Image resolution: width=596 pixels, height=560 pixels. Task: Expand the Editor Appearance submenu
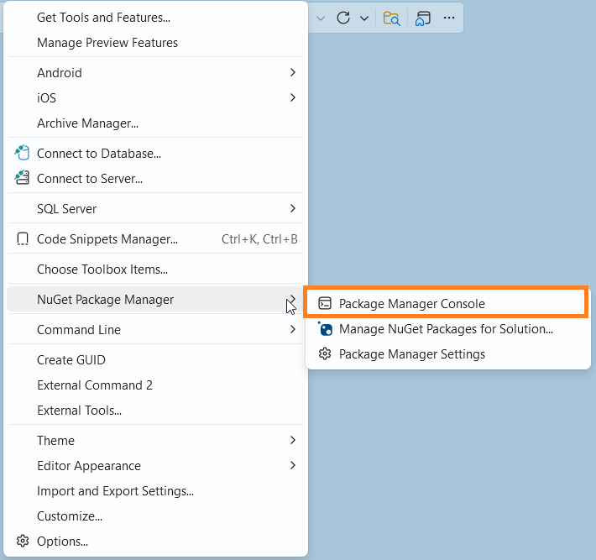155,466
